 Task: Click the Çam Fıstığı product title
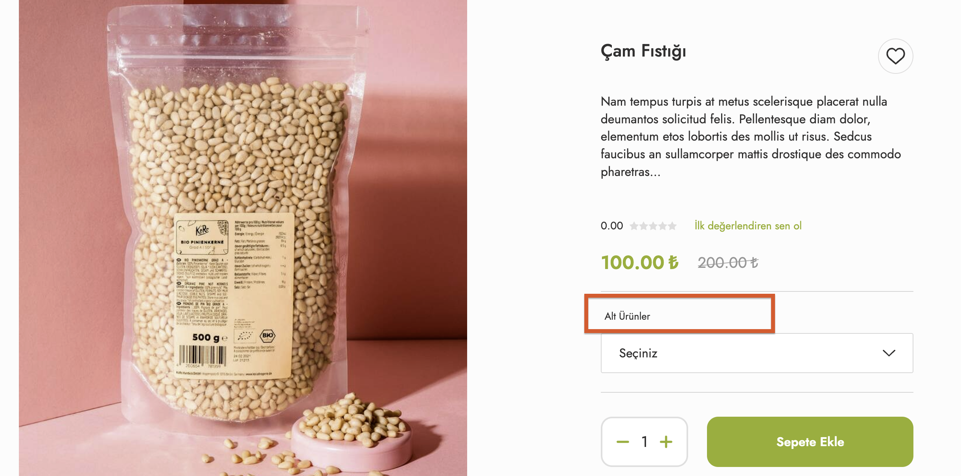pyautogui.click(x=643, y=51)
